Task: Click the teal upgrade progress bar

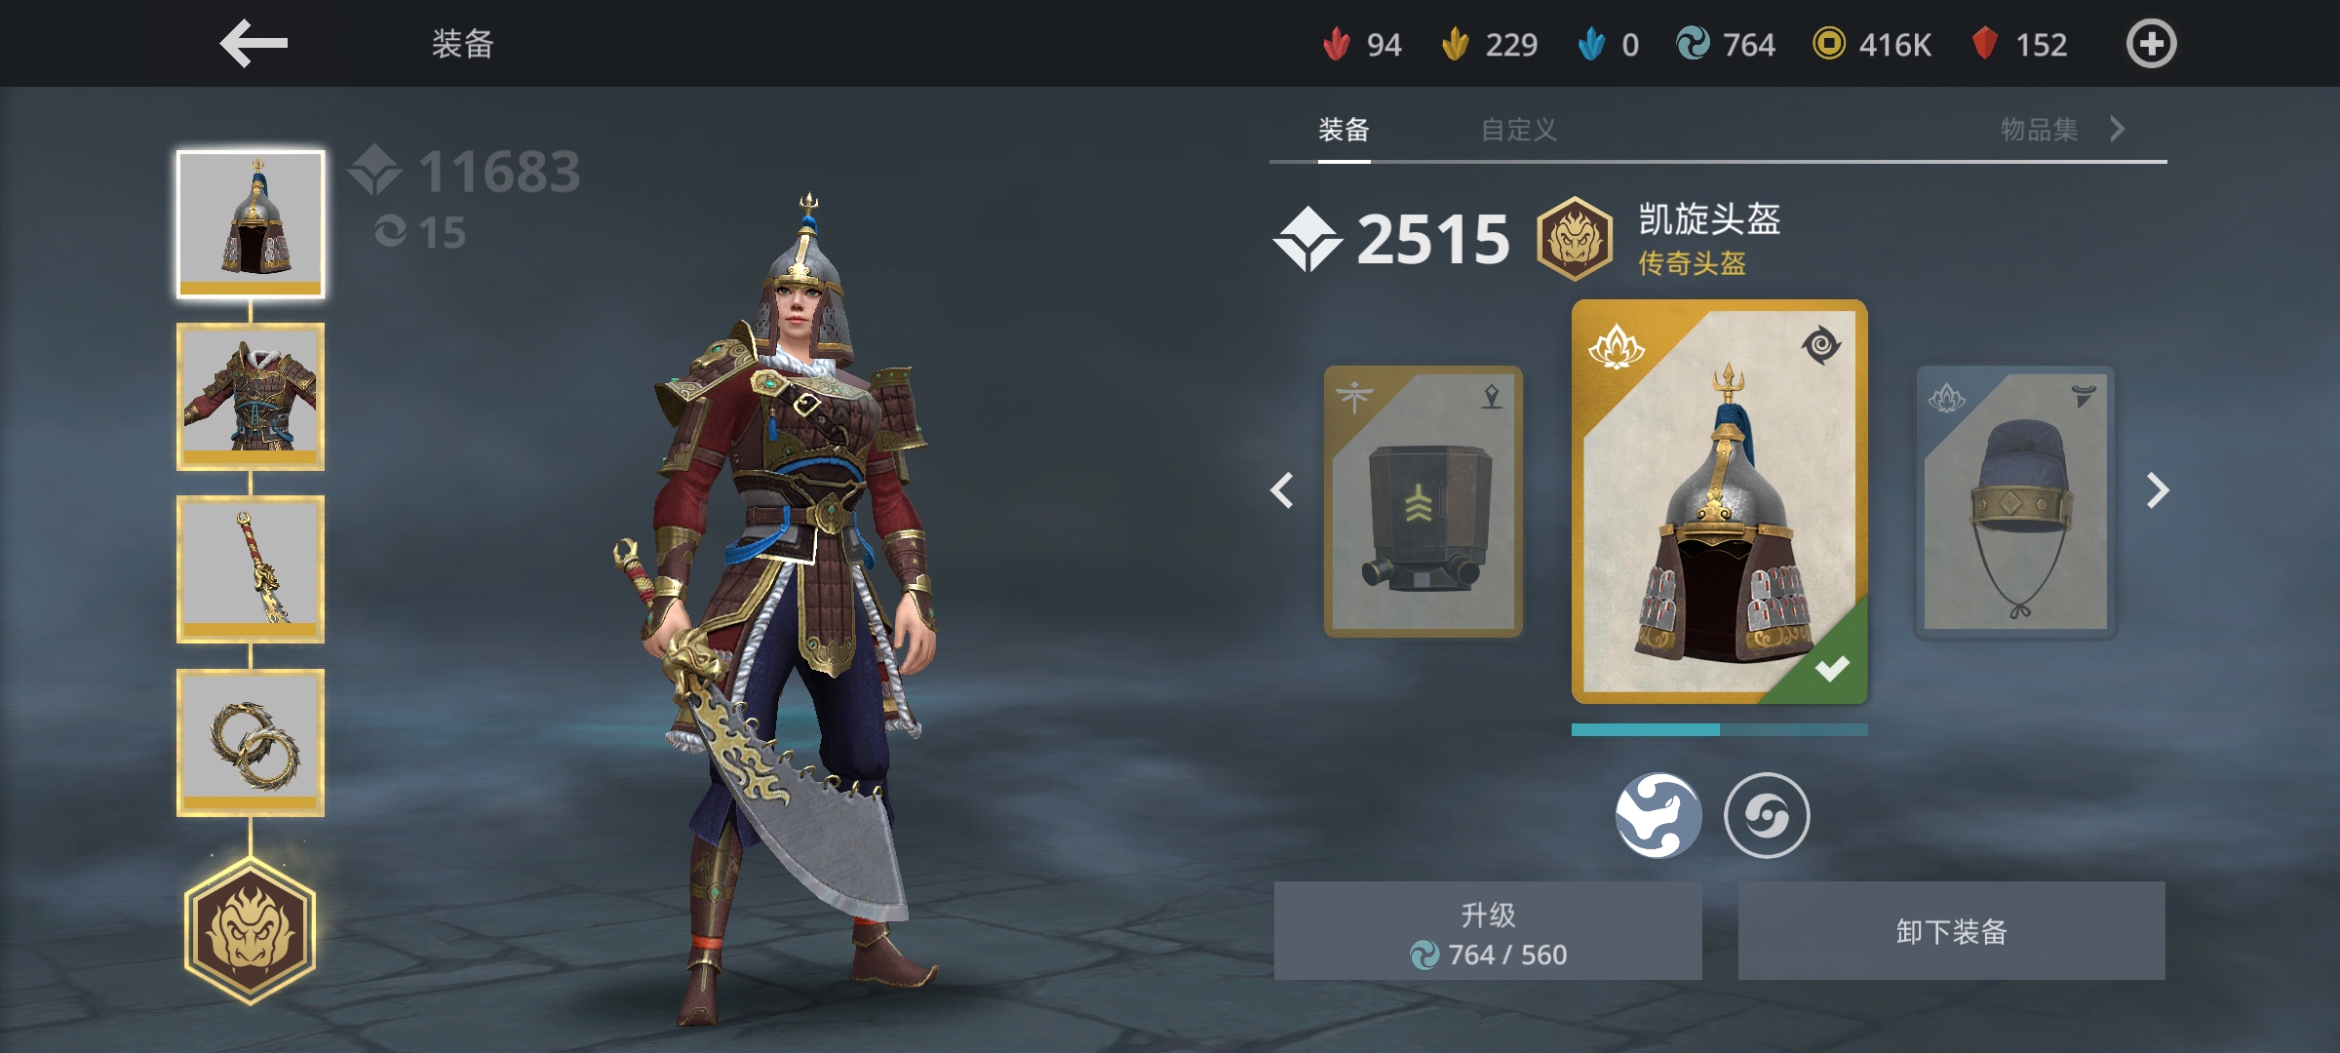Action: (1720, 729)
